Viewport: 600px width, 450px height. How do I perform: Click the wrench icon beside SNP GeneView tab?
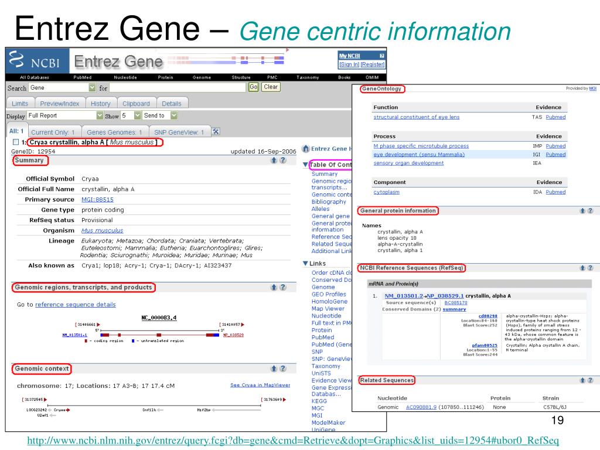click(x=216, y=132)
